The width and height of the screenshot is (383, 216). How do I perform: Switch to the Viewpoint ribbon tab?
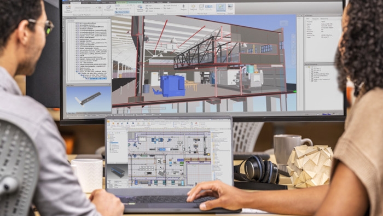pos(76,2)
